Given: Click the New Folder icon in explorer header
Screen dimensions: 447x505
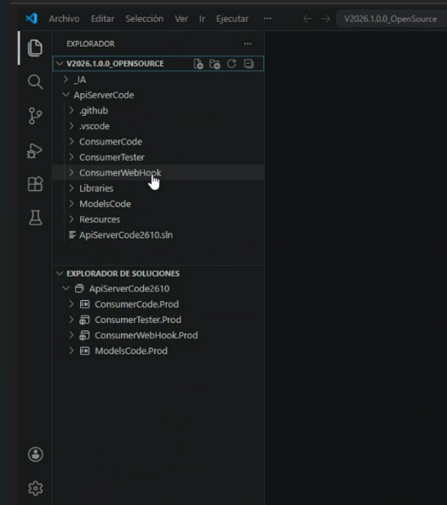Looking at the screenshot, I should pos(215,64).
